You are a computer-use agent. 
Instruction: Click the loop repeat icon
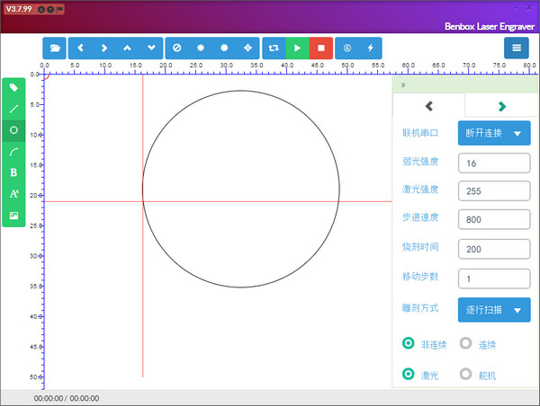pyautogui.click(x=274, y=48)
